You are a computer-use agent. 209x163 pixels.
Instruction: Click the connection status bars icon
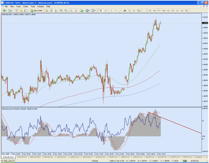185,161
